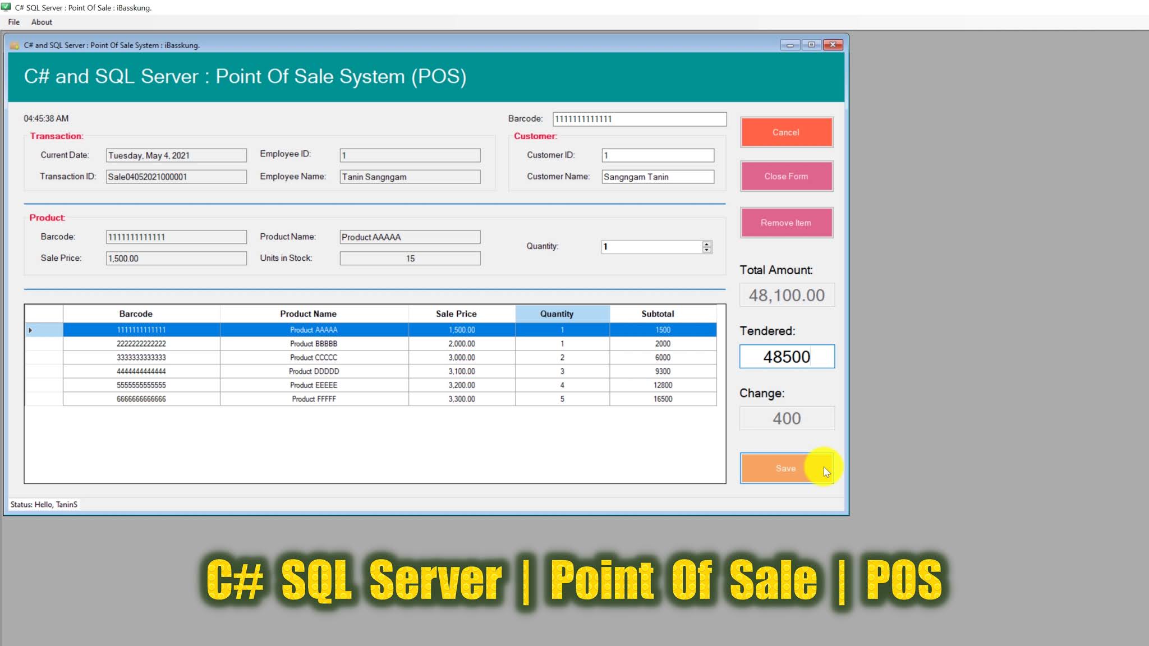Click the Customer ID text field
1149x646 pixels.
[658, 155]
